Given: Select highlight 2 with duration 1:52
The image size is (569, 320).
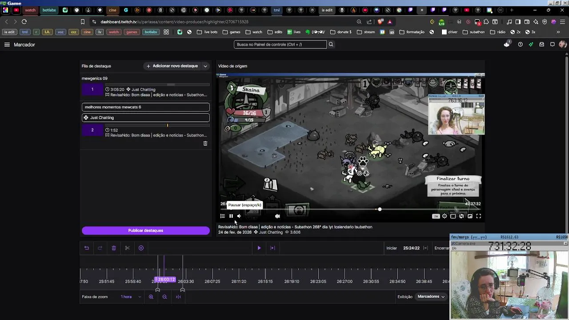Looking at the screenshot, I should (146, 131).
